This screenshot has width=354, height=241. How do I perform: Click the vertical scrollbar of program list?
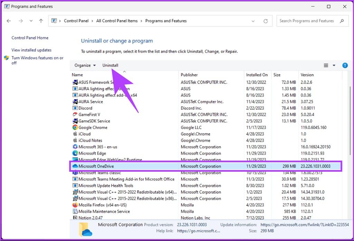pyautogui.click(x=351, y=121)
